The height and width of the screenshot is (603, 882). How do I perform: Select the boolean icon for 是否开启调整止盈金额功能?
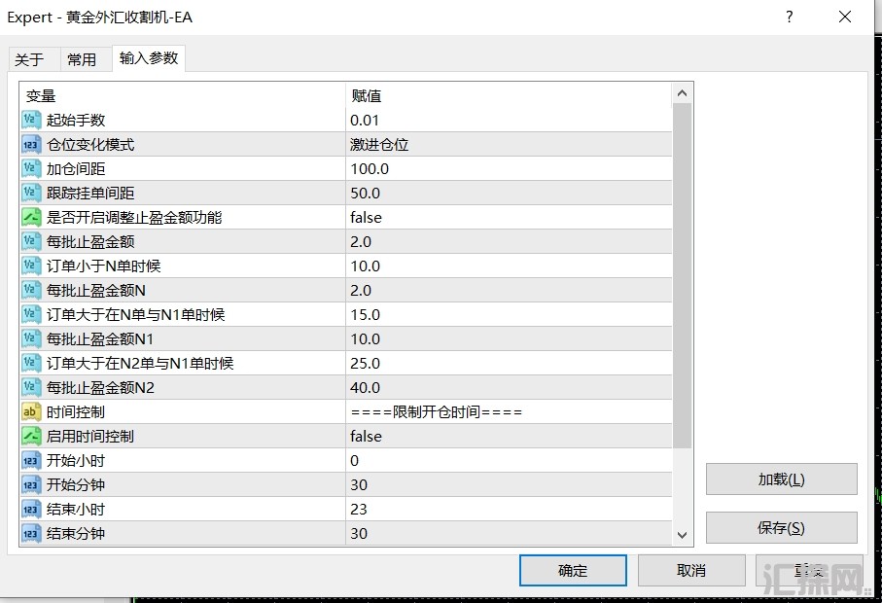click(30, 217)
